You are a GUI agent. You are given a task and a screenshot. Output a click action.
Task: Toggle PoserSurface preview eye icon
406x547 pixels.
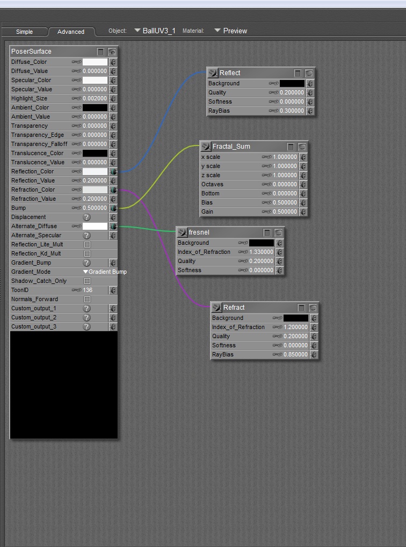[x=112, y=52]
